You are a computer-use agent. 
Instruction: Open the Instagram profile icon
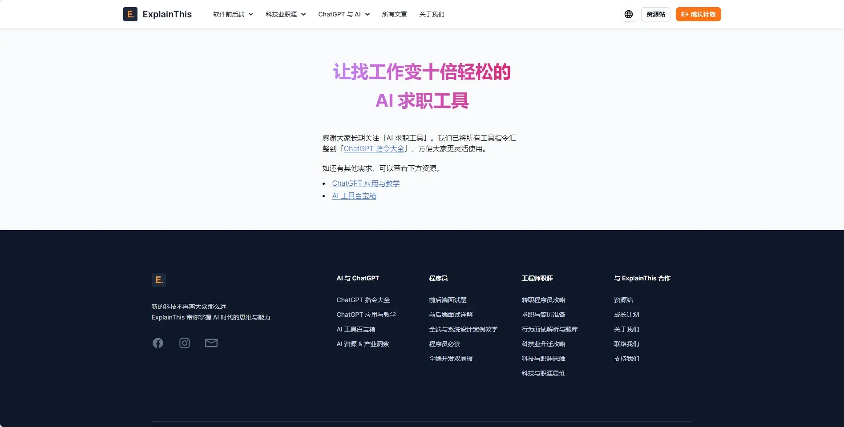pyautogui.click(x=185, y=343)
